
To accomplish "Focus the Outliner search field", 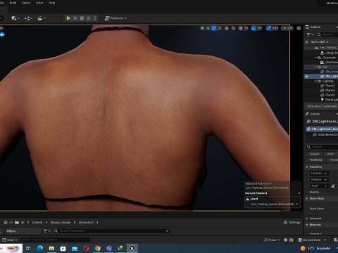I will 327,34.
